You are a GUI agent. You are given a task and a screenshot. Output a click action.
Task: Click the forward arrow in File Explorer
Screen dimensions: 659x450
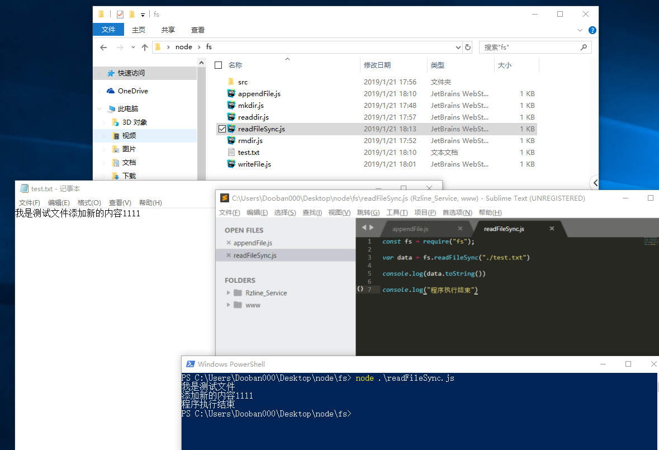click(x=120, y=48)
